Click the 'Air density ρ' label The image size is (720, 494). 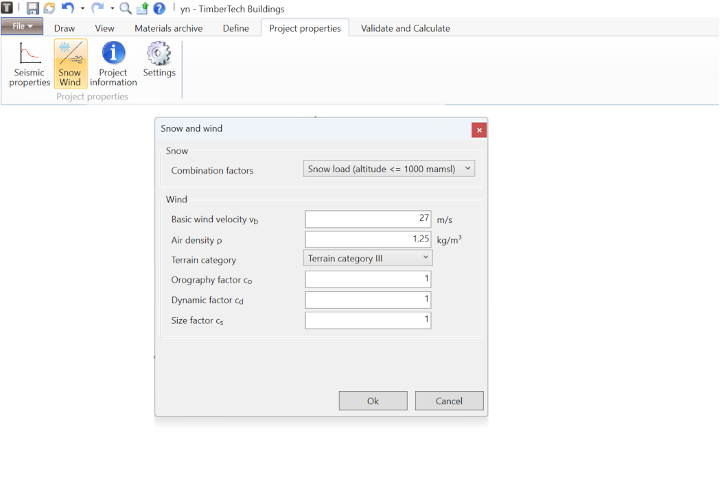(196, 240)
